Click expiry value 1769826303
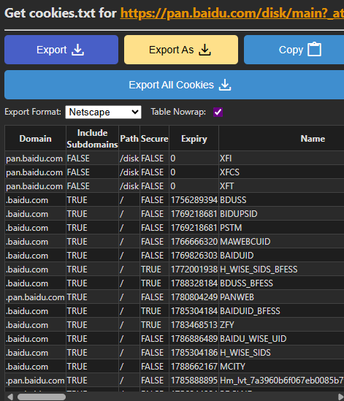The image size is (344, 401). (194, 256)
